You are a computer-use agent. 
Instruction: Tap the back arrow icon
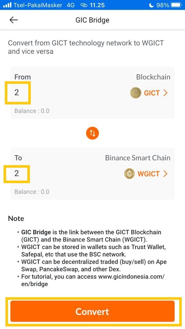click(13, 20)
